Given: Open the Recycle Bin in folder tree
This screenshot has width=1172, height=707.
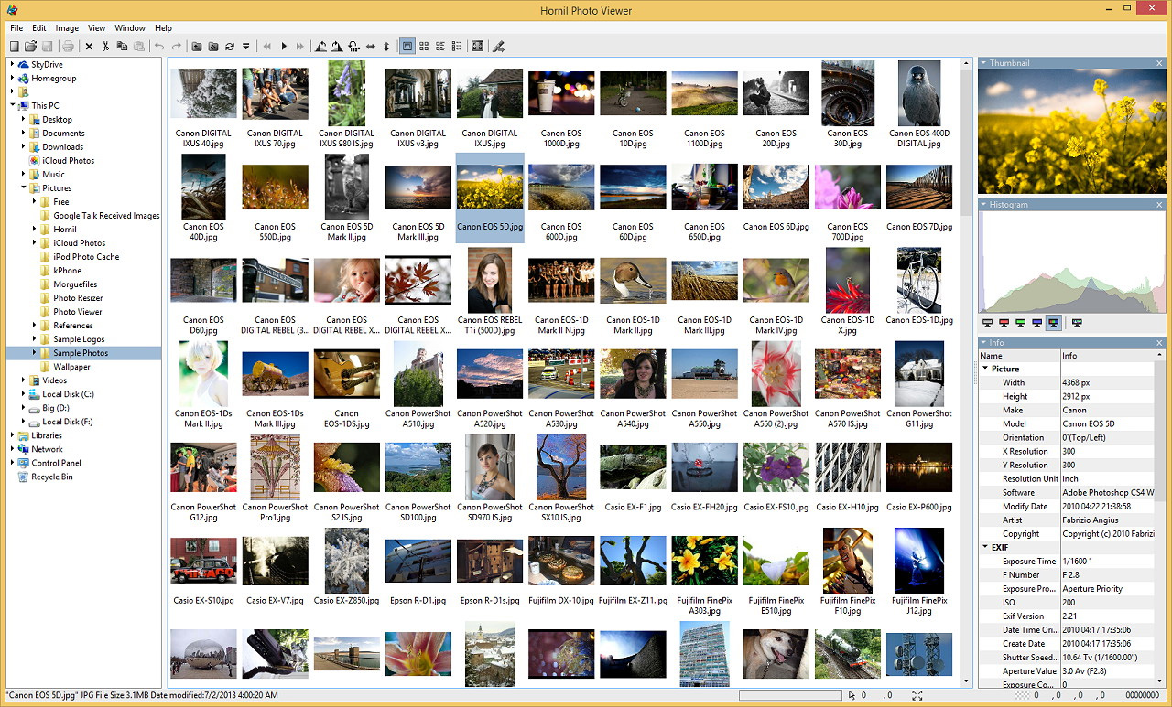Looking at the screenshot, I should [52, 477].
